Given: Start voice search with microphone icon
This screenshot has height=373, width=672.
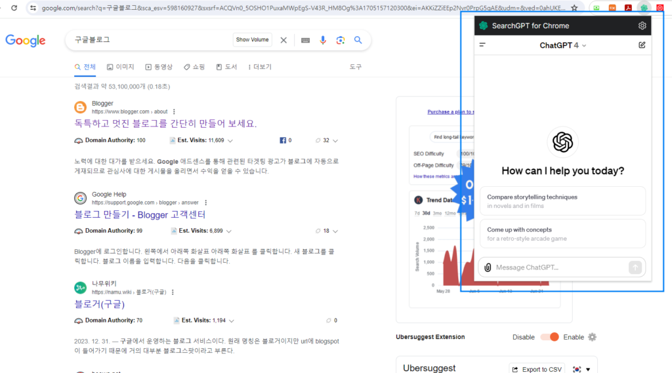Looking at the screenshot, I should click(x=323, y=40).
